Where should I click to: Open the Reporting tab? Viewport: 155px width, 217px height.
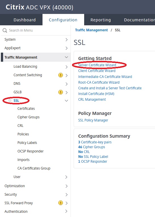point(101,20)
